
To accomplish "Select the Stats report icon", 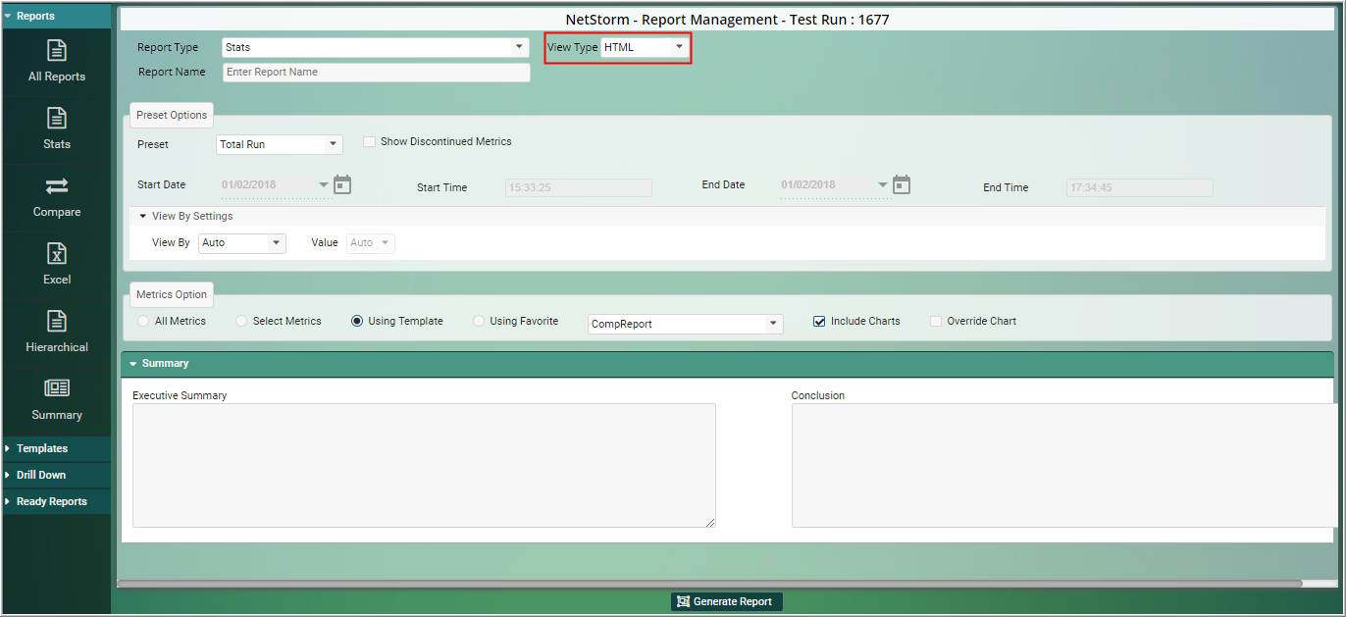I will tap(57, 118).
